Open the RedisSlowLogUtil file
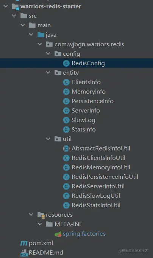Viewport: 153px width, 258px height. pos(96,196)
